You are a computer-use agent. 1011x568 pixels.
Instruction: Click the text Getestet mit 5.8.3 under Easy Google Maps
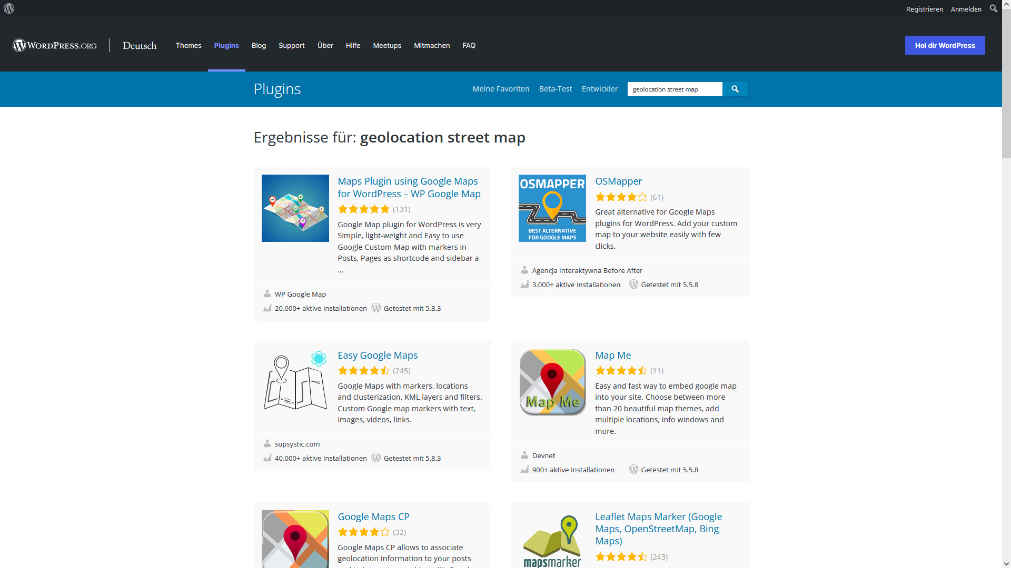click(x=412, y=458)
